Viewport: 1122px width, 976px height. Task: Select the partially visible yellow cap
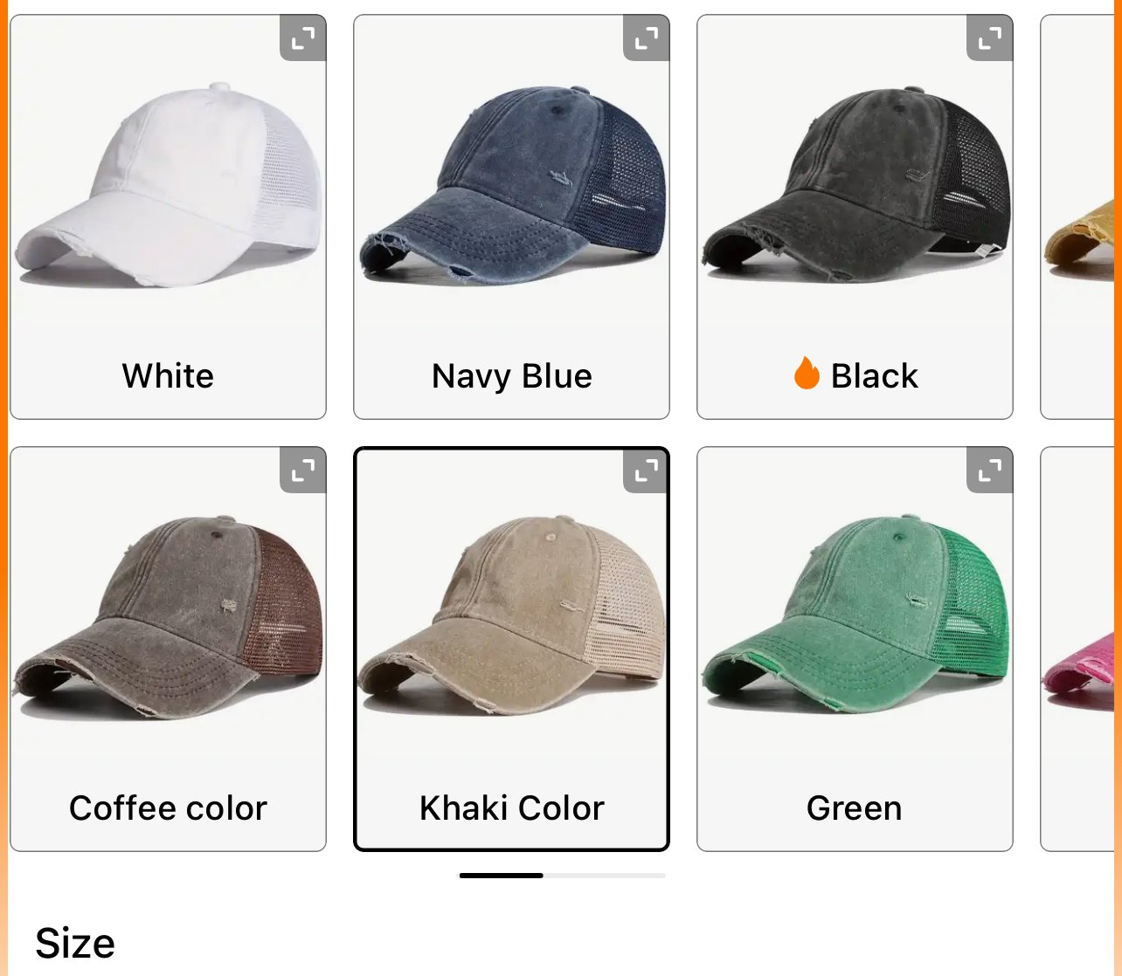(x=1077, y=217)
